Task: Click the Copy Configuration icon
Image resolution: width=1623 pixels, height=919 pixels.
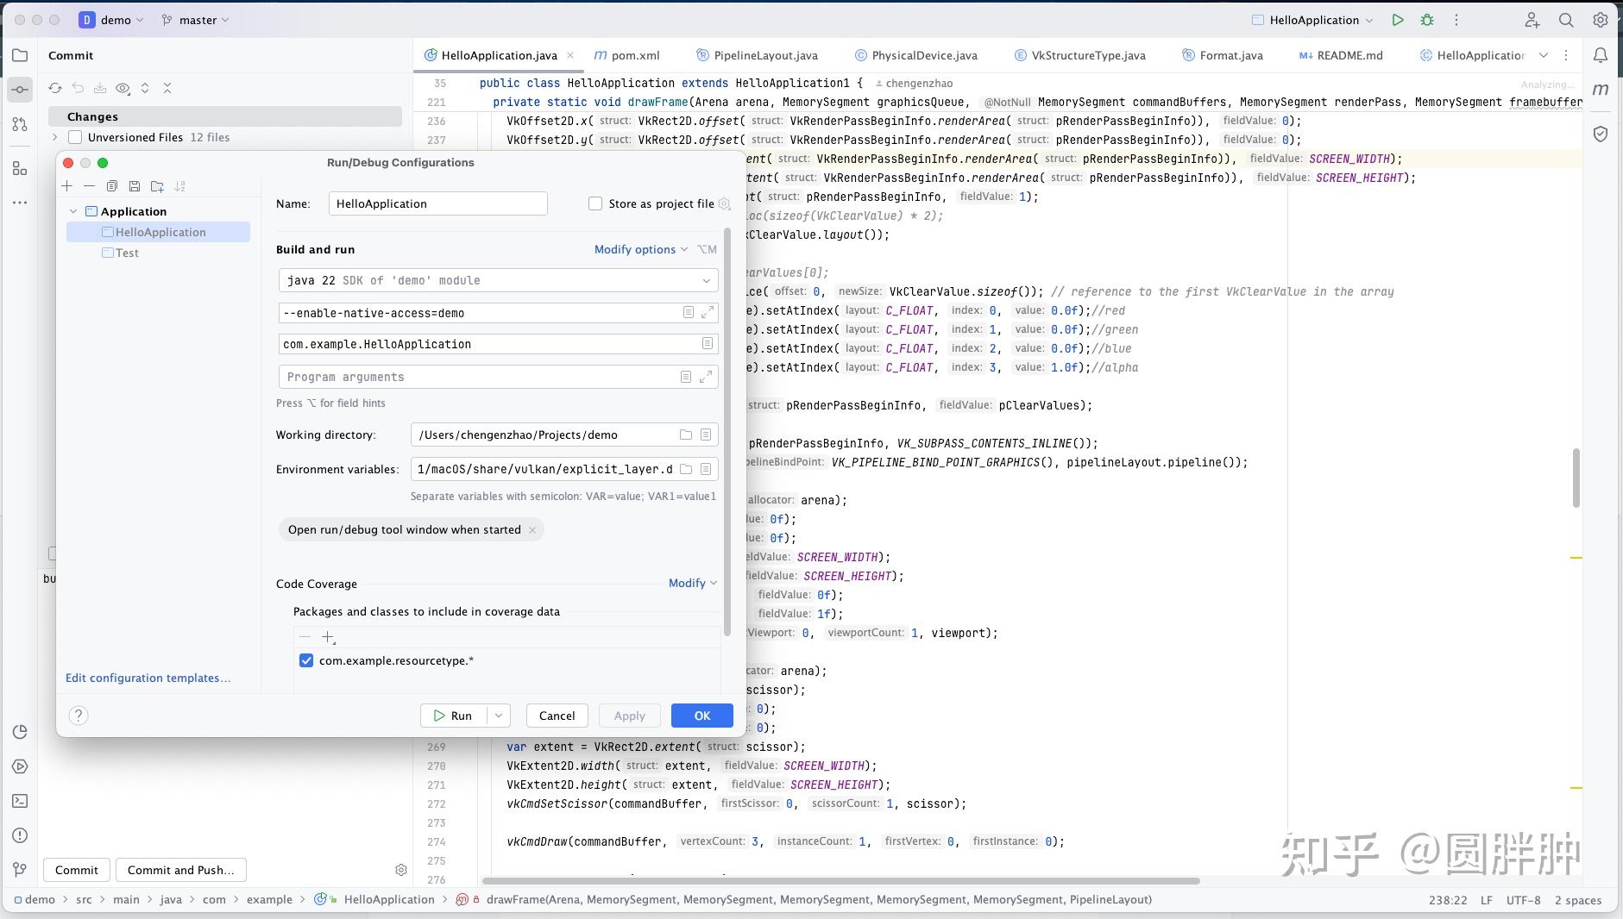Action: [112, 186]
